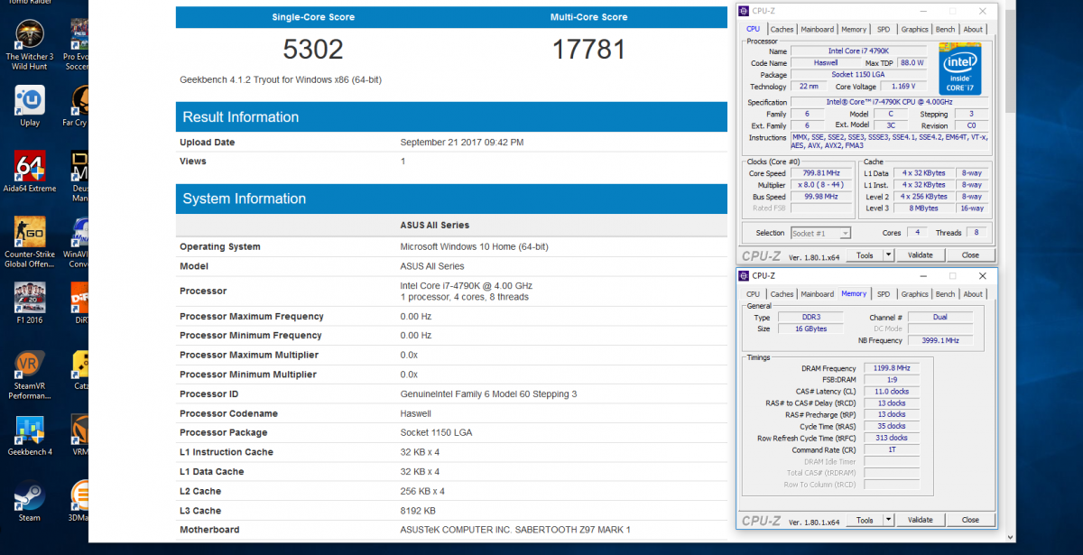The width and height of the screenshot is (1083, 555).
Task: Expand Tools dropdown arrow in the CPU-Z memory window
Action: (x=888, y=520)
